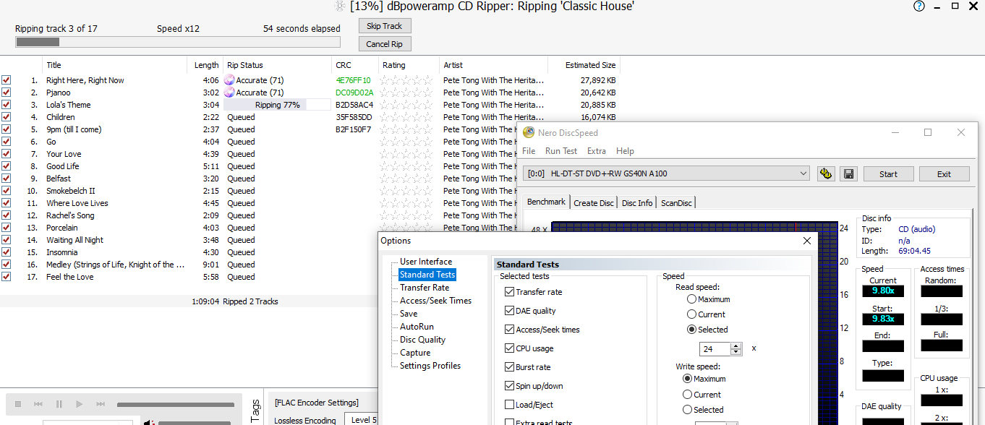Open dBpoweramp help question mark icon
Screen dimensions: 985x425
[x=919, y=6]
